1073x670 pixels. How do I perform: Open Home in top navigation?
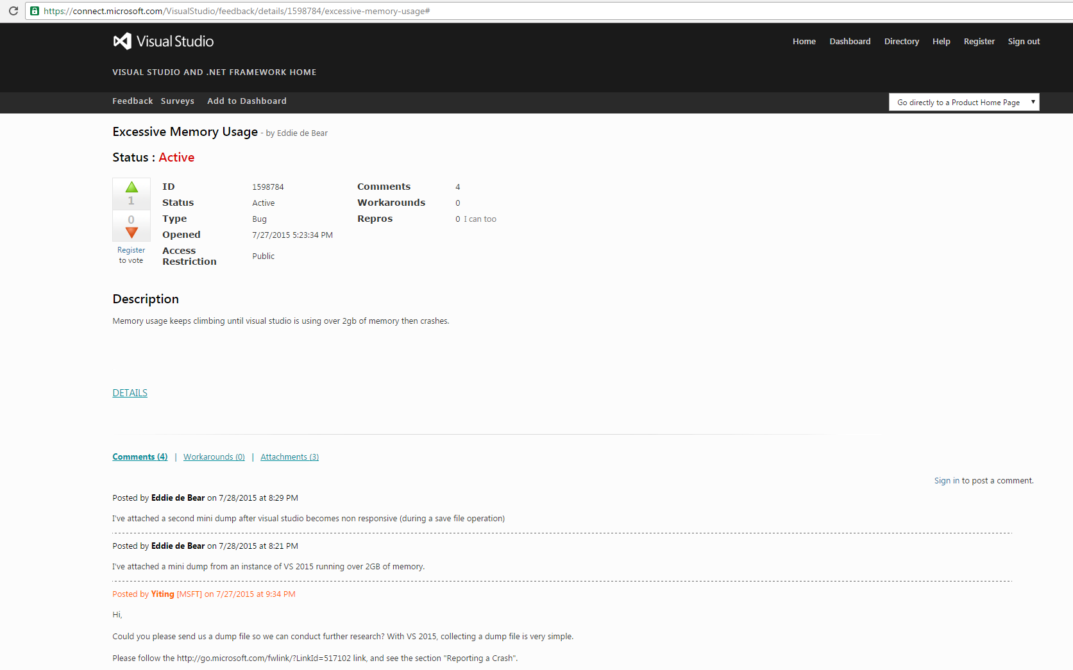(804, 41)
